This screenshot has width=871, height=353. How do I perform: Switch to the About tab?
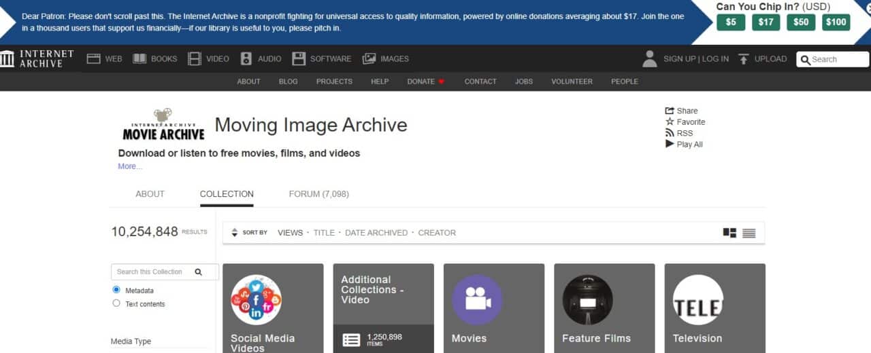150,194
